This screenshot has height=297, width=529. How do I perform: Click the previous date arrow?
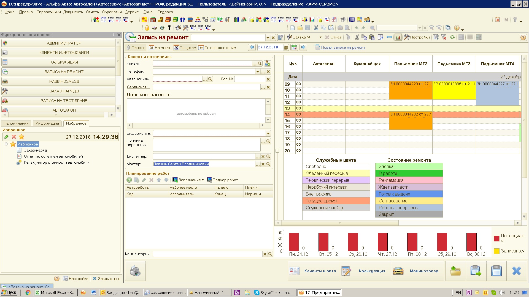(x=252, y=47)
